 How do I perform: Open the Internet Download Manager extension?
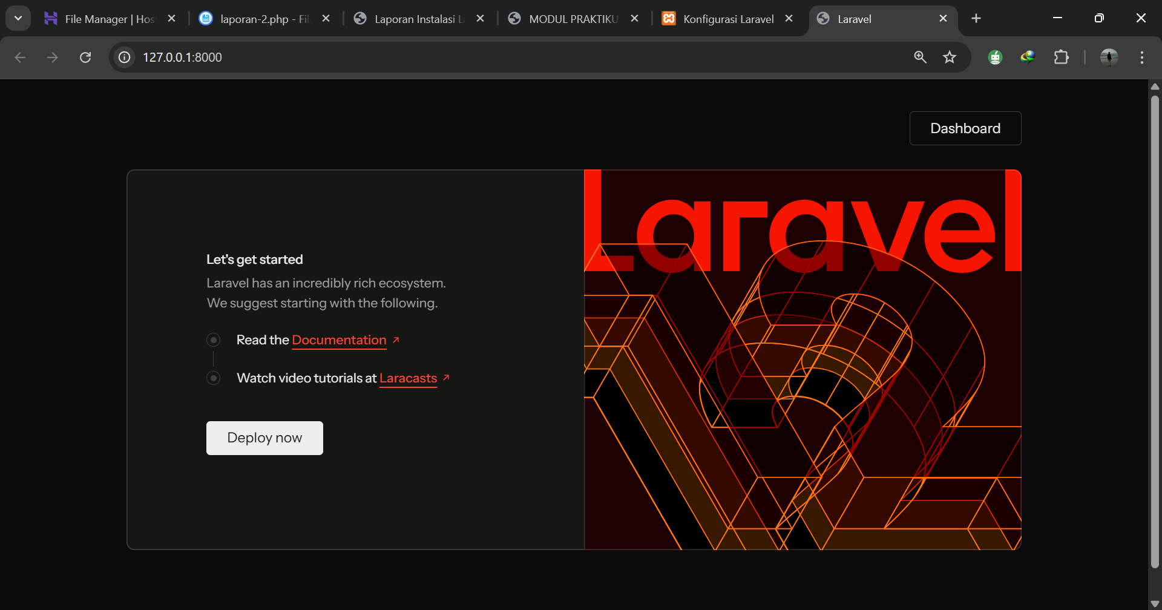tap(1028, 57)
